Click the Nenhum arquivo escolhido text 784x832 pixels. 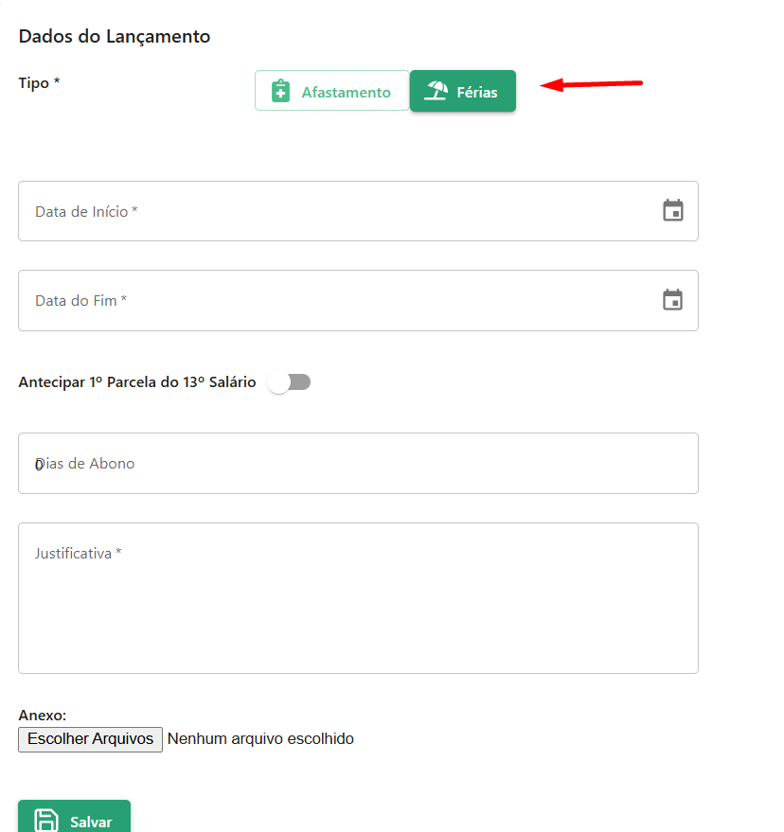pyautogui.click(x=260, y=738)
